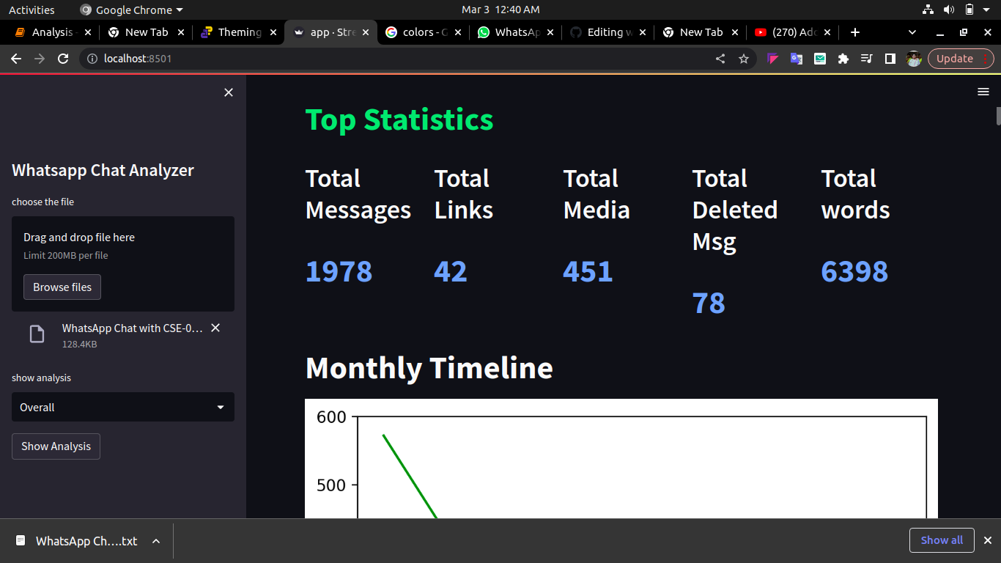
Task: Toggle the volume icon in the top bar
Action: pos(950,10)
